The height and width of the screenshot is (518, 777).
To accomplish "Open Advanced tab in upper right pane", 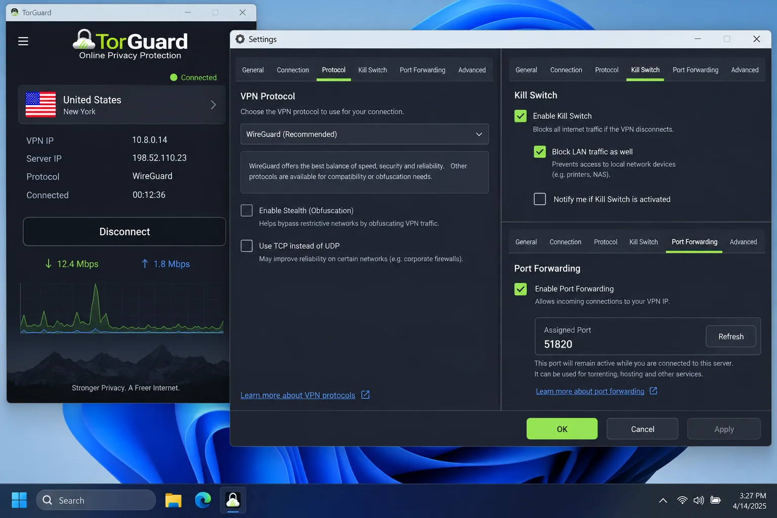I will click(x=745, y=70).
